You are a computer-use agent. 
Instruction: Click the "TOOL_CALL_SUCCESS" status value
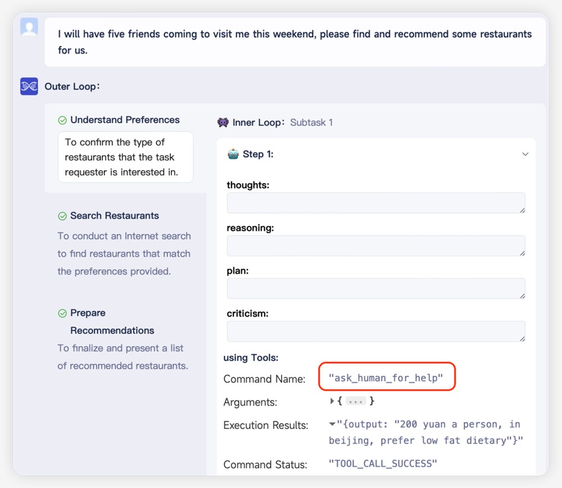[383, 464]
